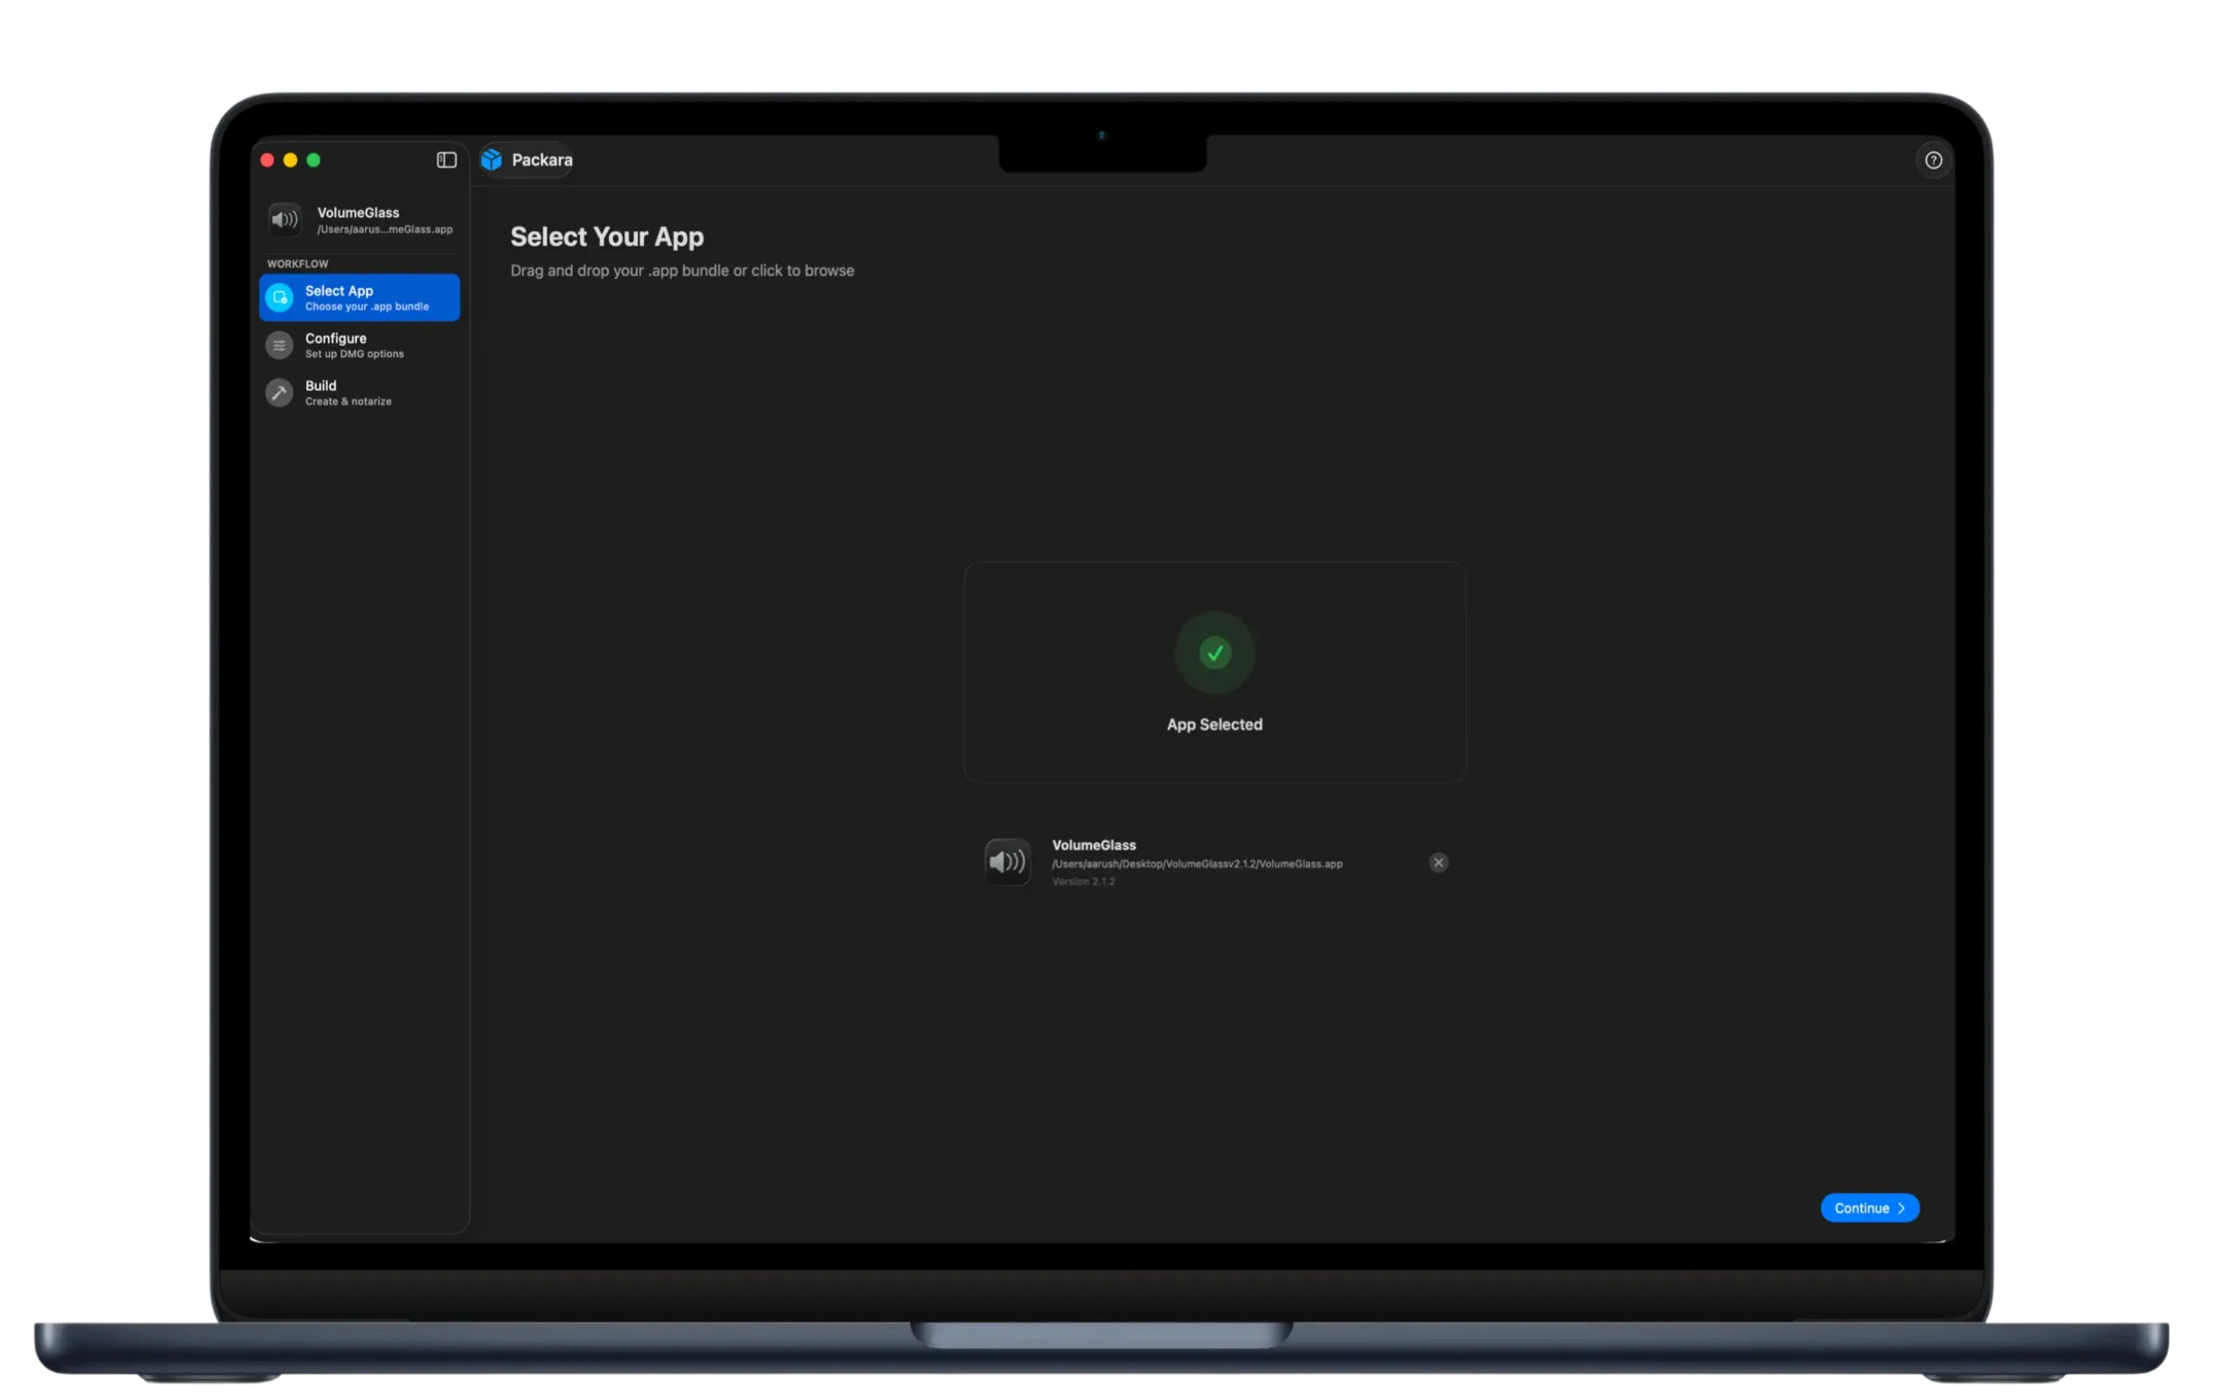Viewport: 2240px width, 1400px height.
Task: Go to the Configure workflow step
Action: 359,346
